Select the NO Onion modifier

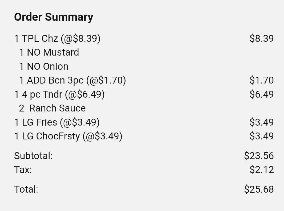point(44,66)
